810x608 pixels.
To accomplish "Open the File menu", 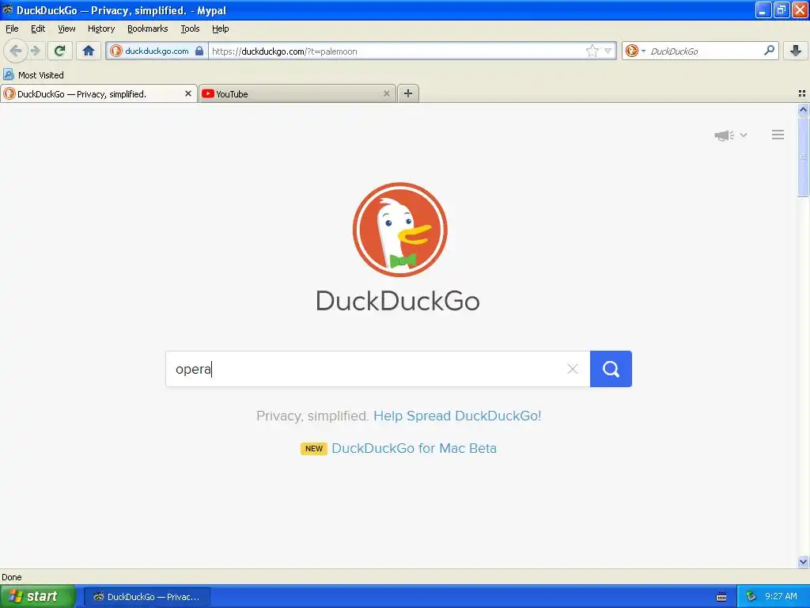I will pyautogui.click(x=12, y=28).
